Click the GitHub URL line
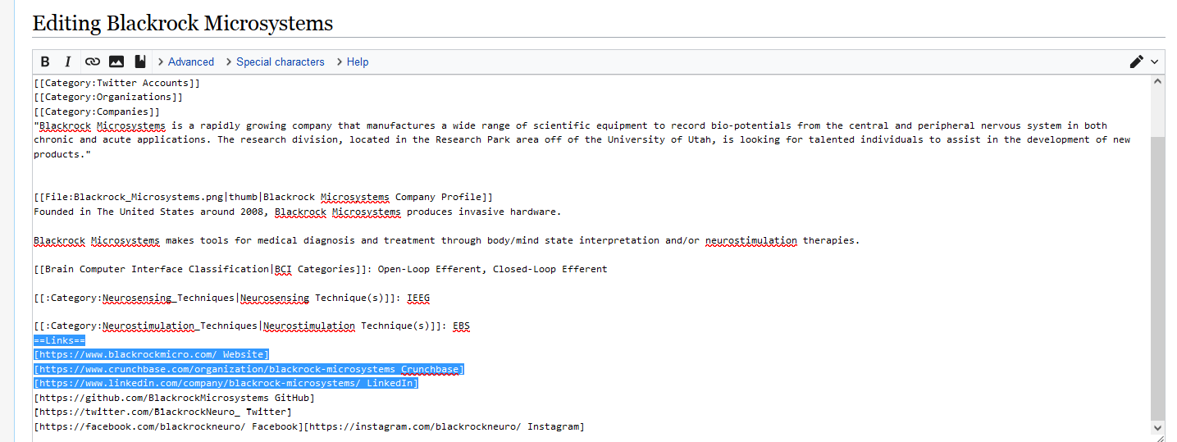This screenshot has width=1177, height=442. click(x=174, y=398)
